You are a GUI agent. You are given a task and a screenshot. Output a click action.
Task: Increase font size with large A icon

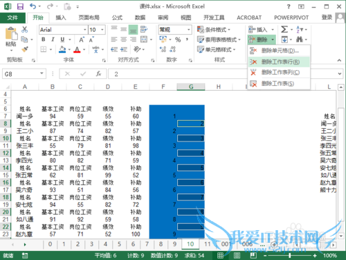tap(82, 40)
